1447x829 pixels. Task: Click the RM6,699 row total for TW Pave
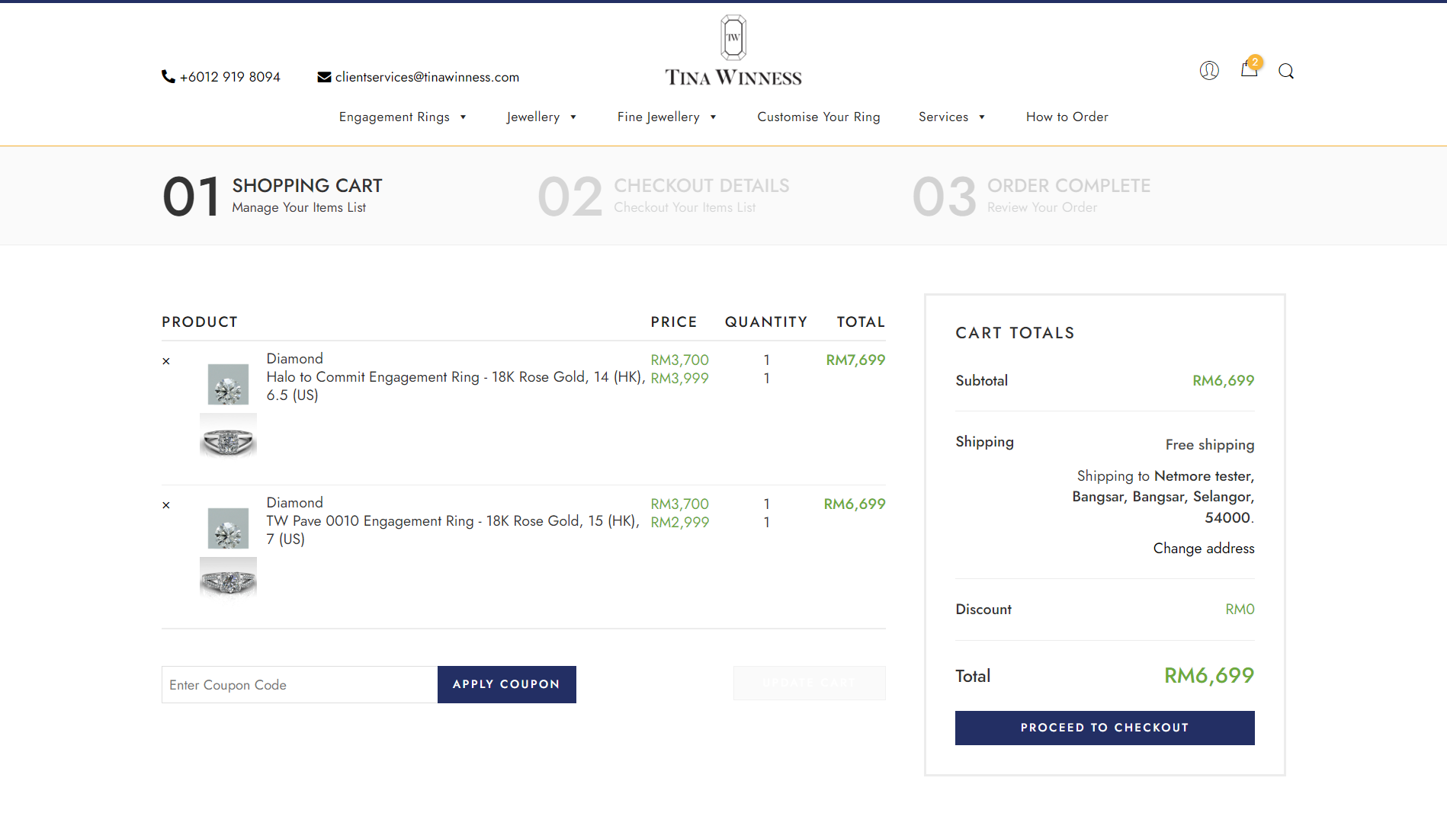(855, 504)
